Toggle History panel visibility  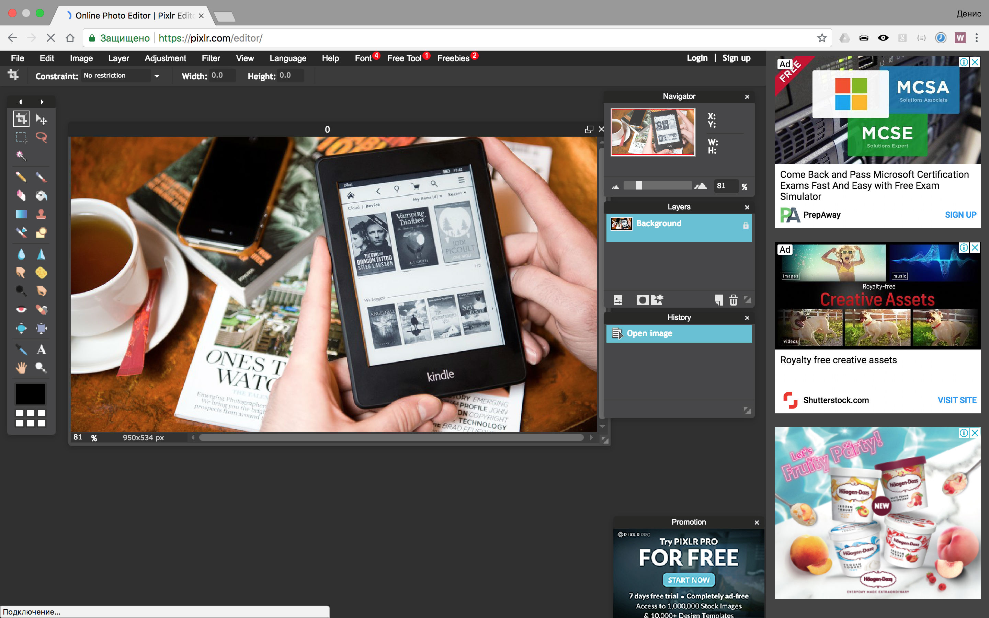747,317
